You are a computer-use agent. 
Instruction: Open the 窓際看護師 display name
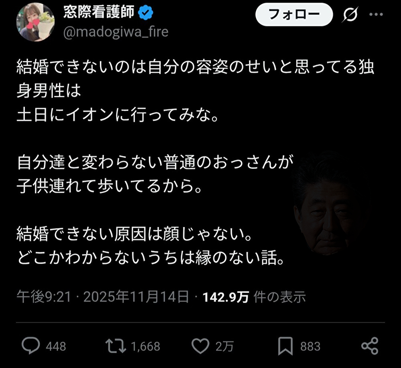[99, 12]
